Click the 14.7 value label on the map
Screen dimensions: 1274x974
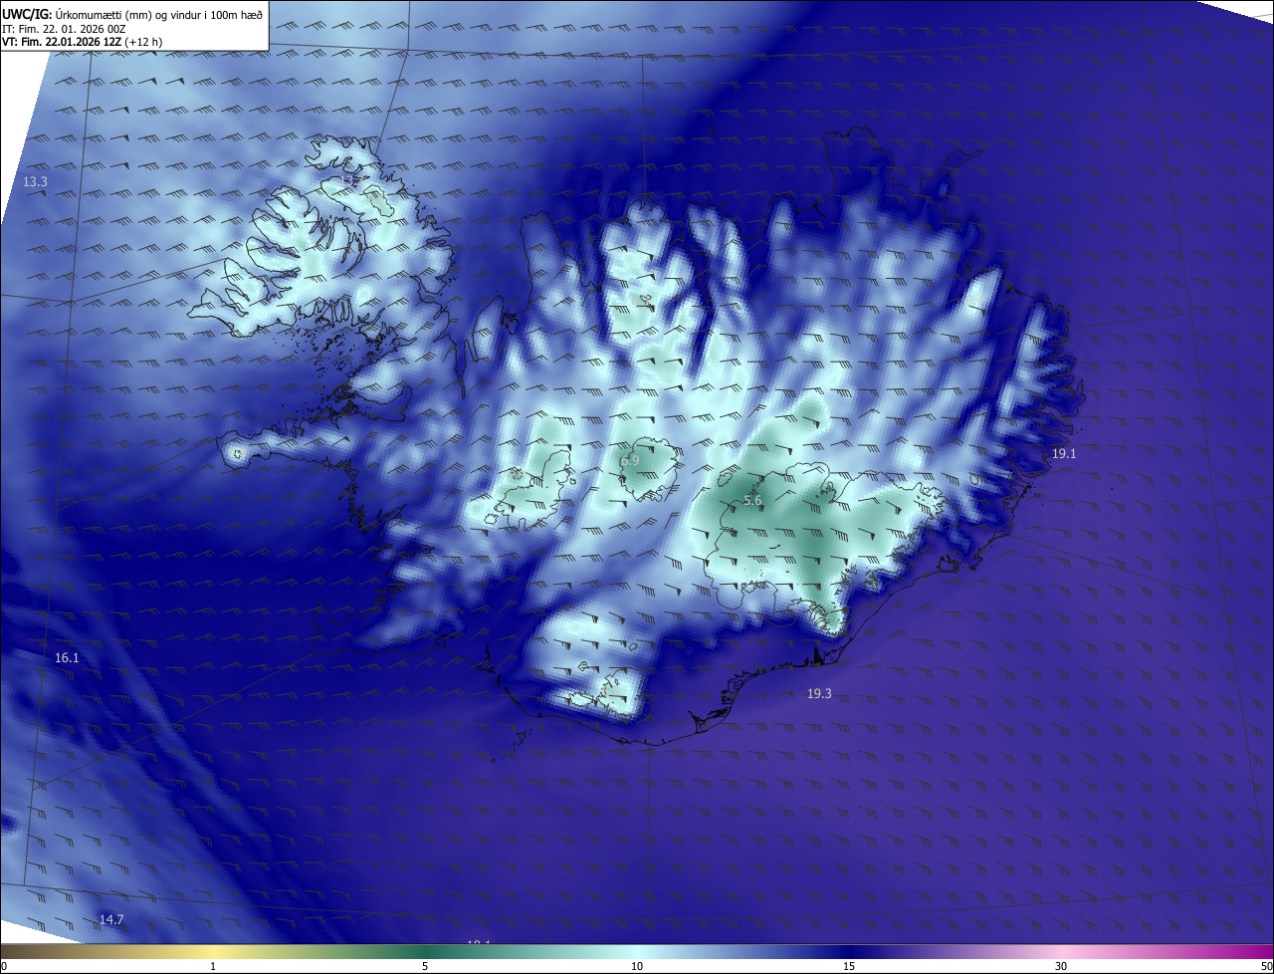point(111,919)
